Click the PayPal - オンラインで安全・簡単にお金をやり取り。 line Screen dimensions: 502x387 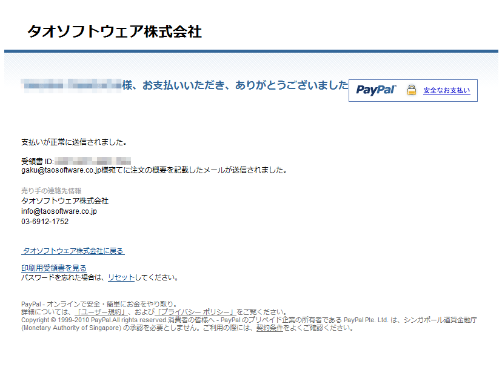click(x=99, y=304)
